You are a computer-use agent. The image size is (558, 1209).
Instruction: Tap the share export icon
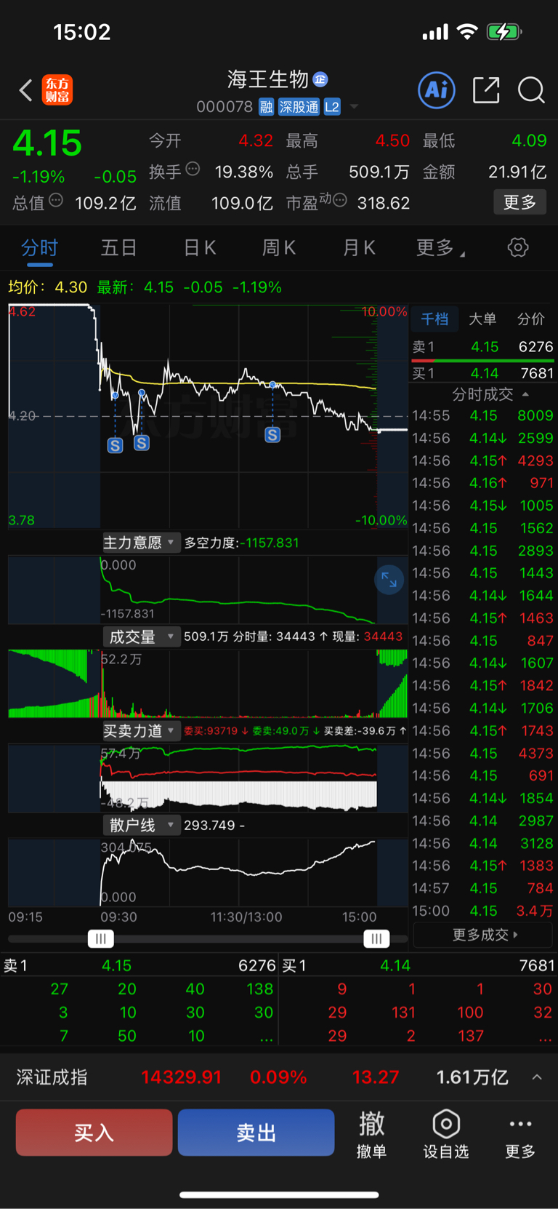[486, 90]
